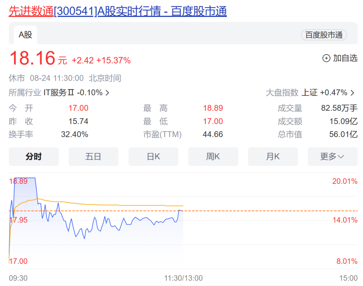Select the A股 tab
The width and height of the screenshot is (363, 286).
[x=26, y=35]
